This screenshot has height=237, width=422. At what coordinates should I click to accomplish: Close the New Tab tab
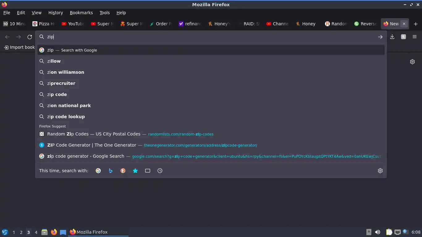pos(404,24)
